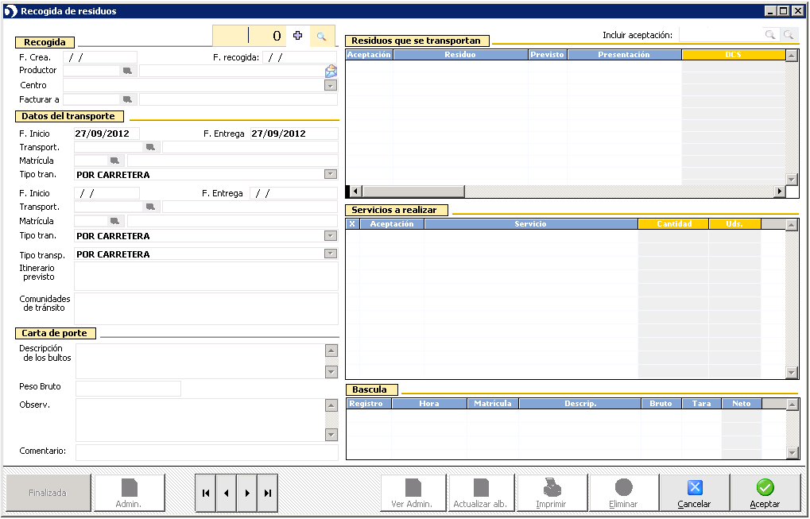Go to the first record
Screen dimensions: 810x519
coord(206,493)
